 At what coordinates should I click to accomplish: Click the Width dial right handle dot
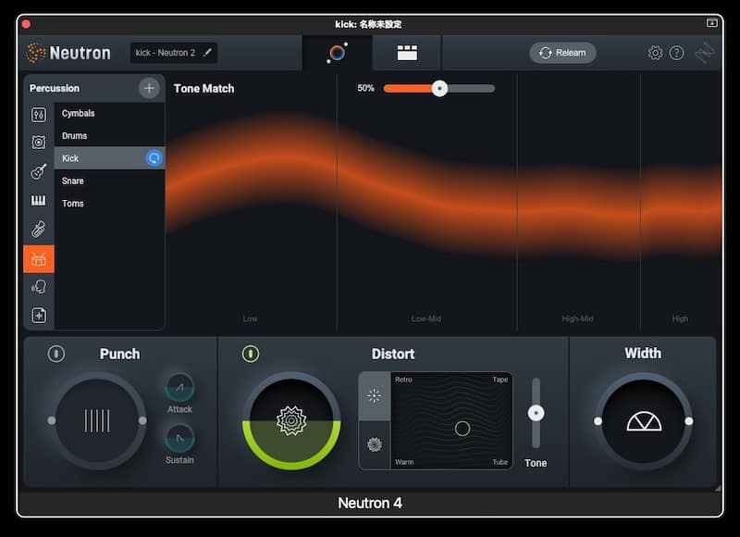[689, 421]
